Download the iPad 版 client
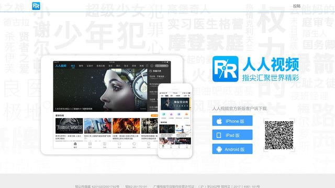This screenshot has width=335, height=188. tap(232, 135)
